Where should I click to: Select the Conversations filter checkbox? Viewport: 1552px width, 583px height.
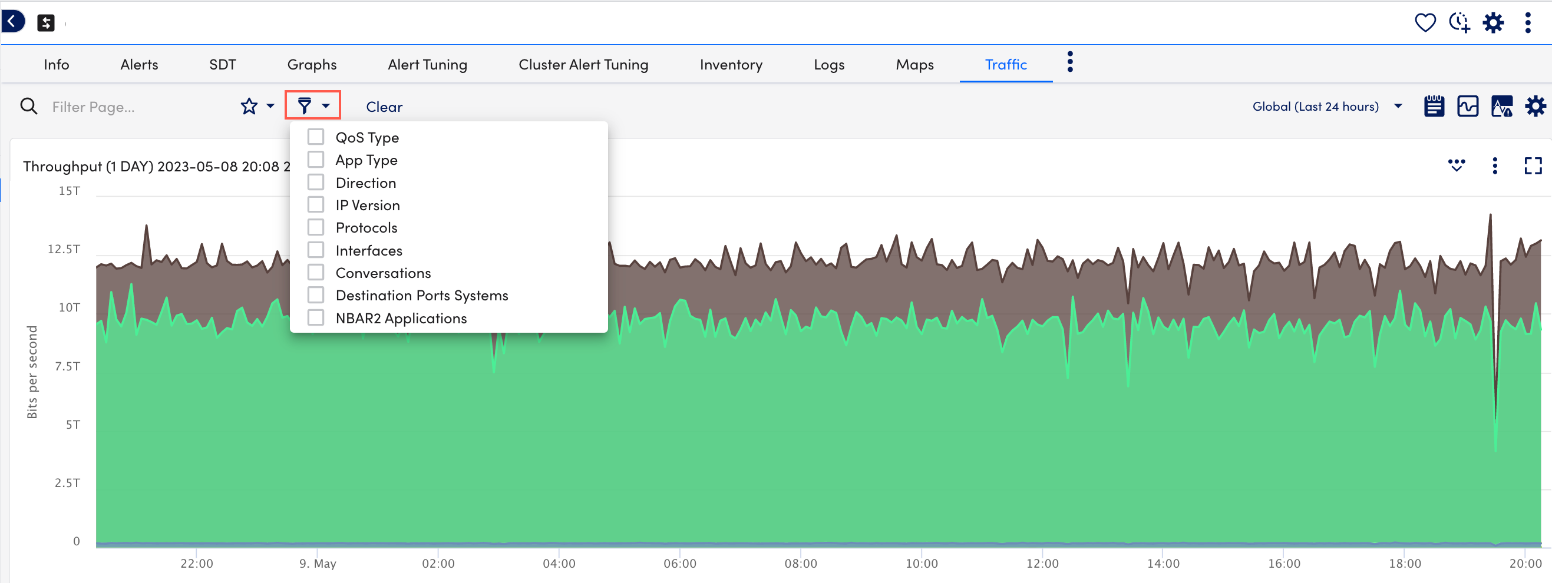316,273
